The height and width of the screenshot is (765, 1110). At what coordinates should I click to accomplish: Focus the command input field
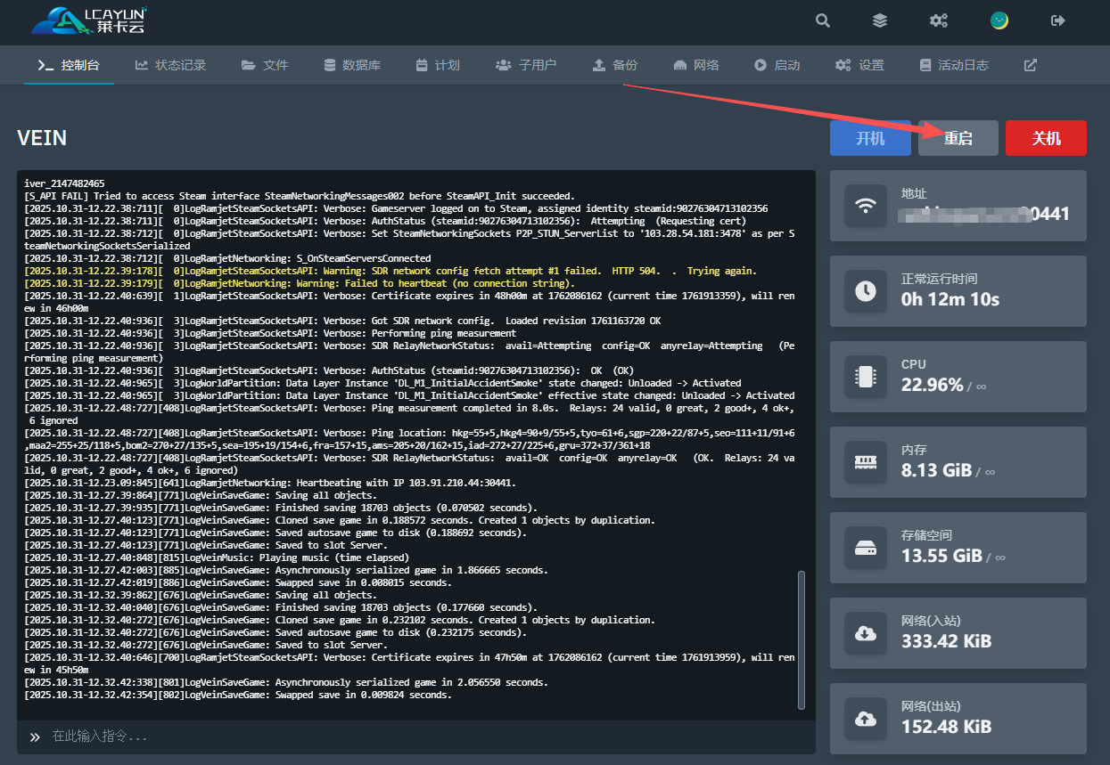click(419, 737)
